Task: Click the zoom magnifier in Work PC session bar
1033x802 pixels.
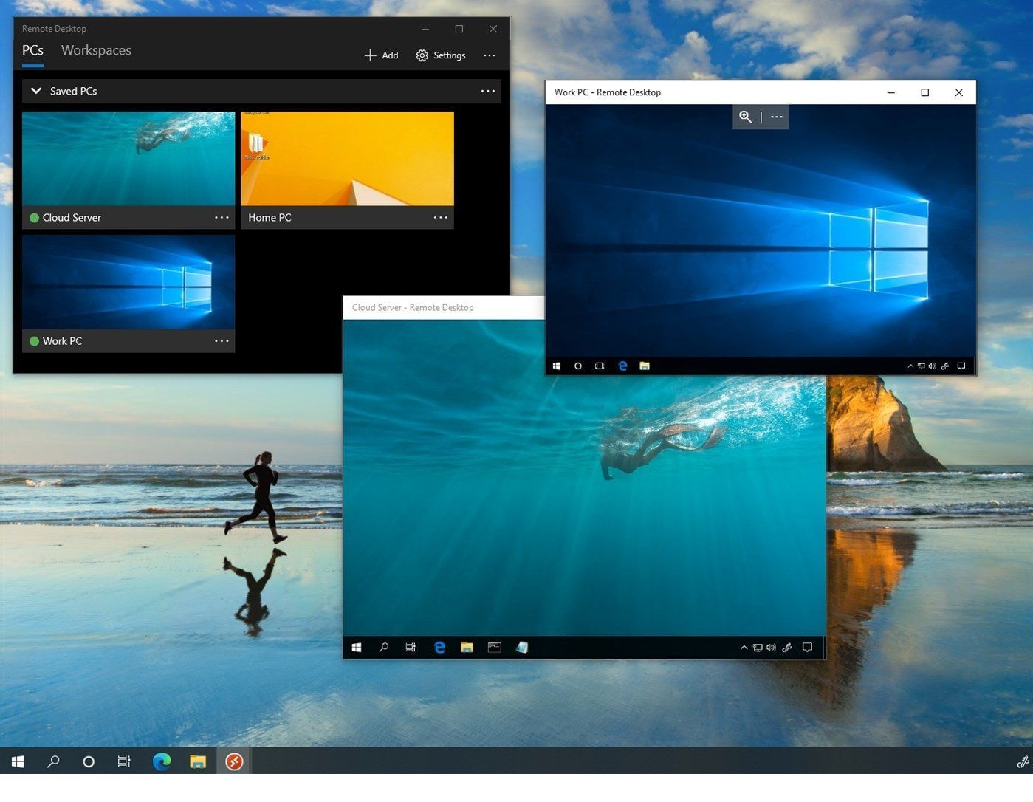Action: click(x=745, y=117)
